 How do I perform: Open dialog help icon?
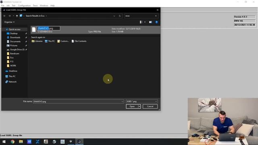pos(156,22)
